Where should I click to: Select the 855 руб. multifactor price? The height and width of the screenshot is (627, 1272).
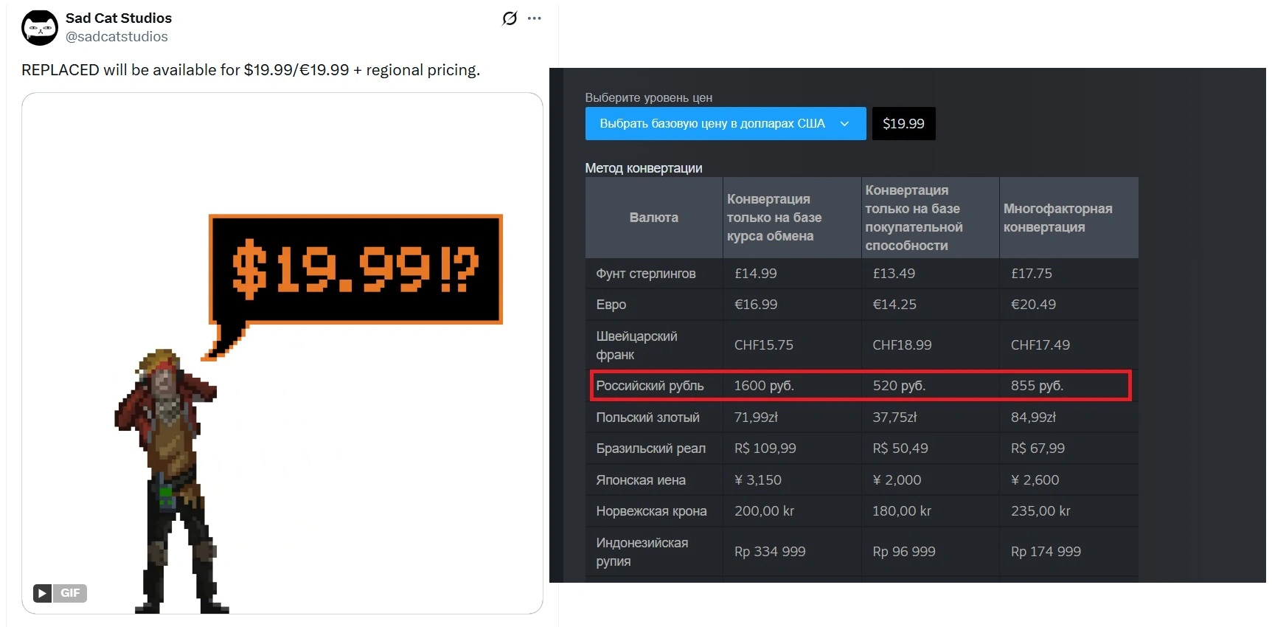(1037, 386)
